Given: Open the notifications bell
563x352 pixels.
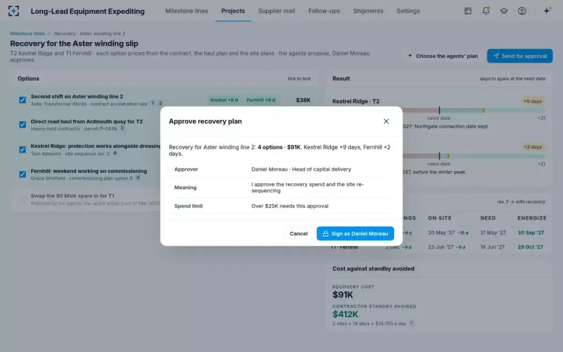Looking at the screenshot, I should coord(486,11).
